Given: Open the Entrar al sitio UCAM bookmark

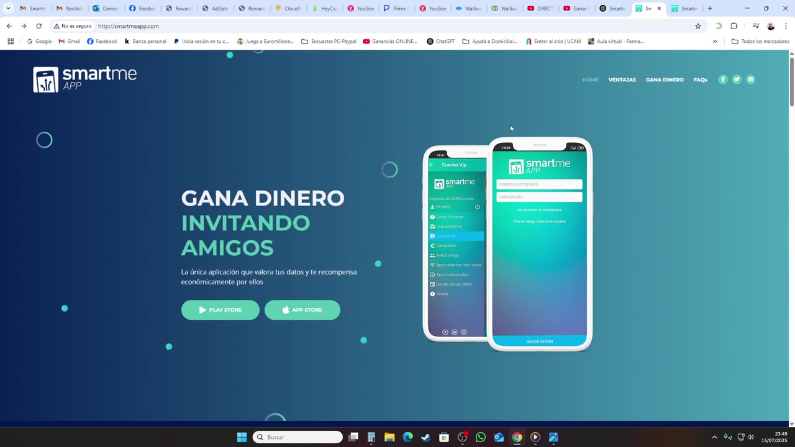Looking at the screenshot, I should click(553, 42).
